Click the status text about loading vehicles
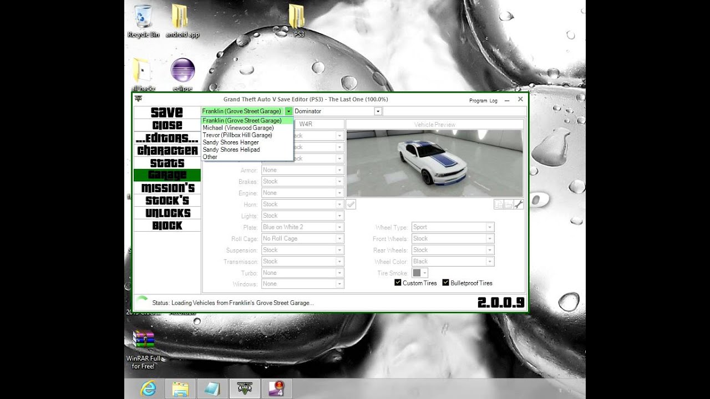 233,303
